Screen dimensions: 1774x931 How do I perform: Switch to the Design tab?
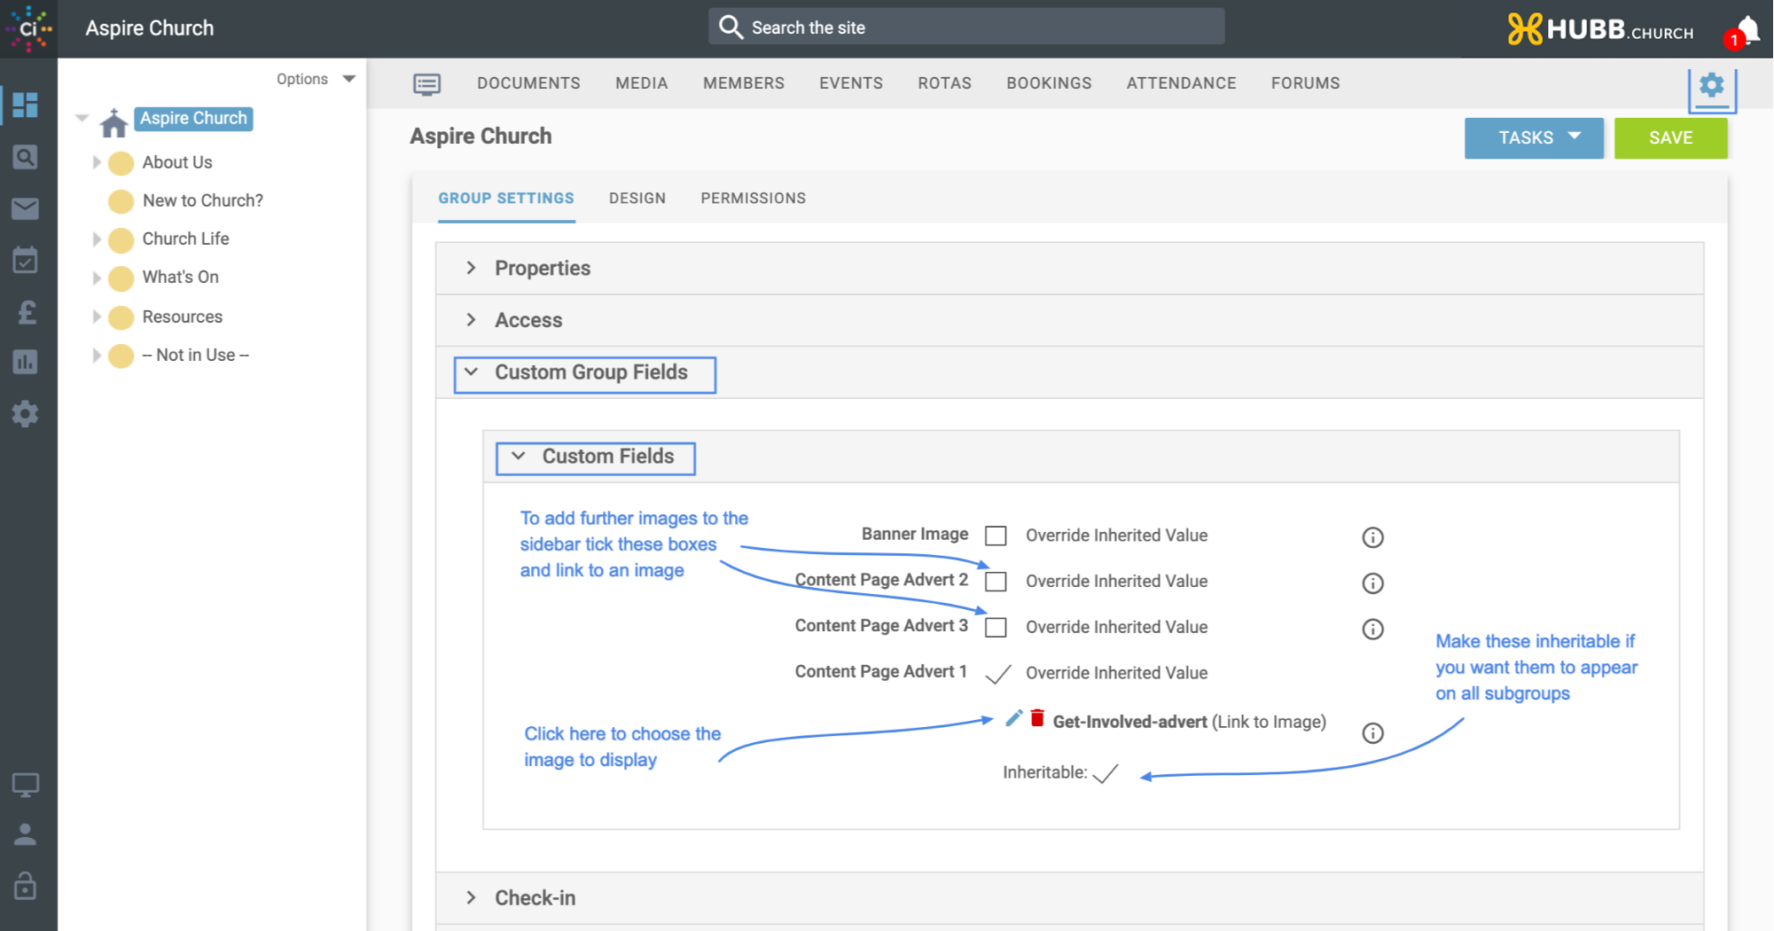pyautogui.click(x=637, y=199)
